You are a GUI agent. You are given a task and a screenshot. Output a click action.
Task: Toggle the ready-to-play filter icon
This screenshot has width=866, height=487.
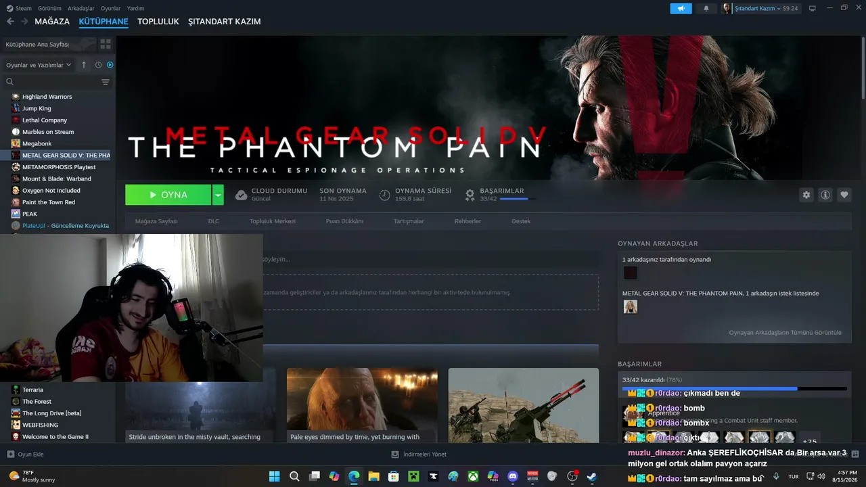point(110,65)
